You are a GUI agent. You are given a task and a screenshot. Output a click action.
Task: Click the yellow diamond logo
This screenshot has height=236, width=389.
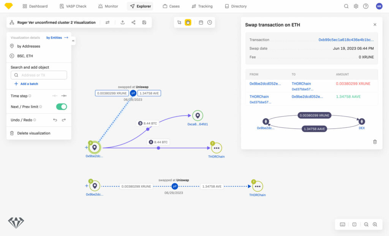9,6
